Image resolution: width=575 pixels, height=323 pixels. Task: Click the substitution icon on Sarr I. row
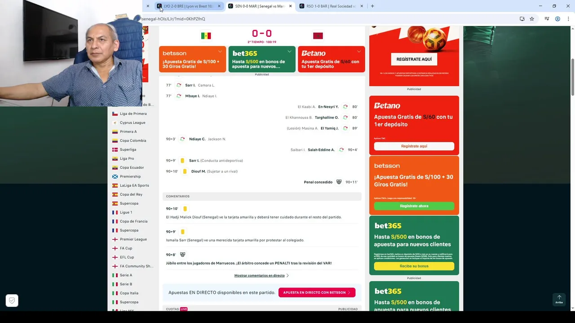click(x=179, y=85)
